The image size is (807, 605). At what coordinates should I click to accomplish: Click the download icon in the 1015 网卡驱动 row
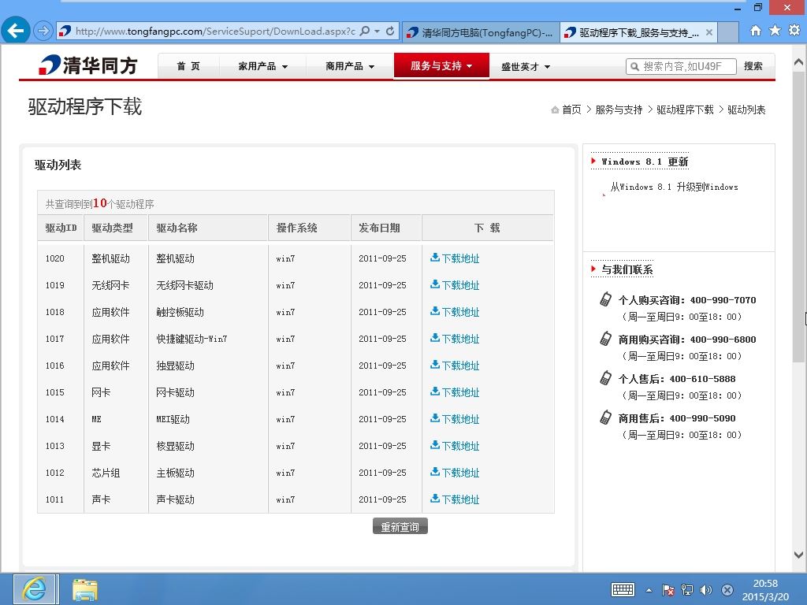(435, 391)
